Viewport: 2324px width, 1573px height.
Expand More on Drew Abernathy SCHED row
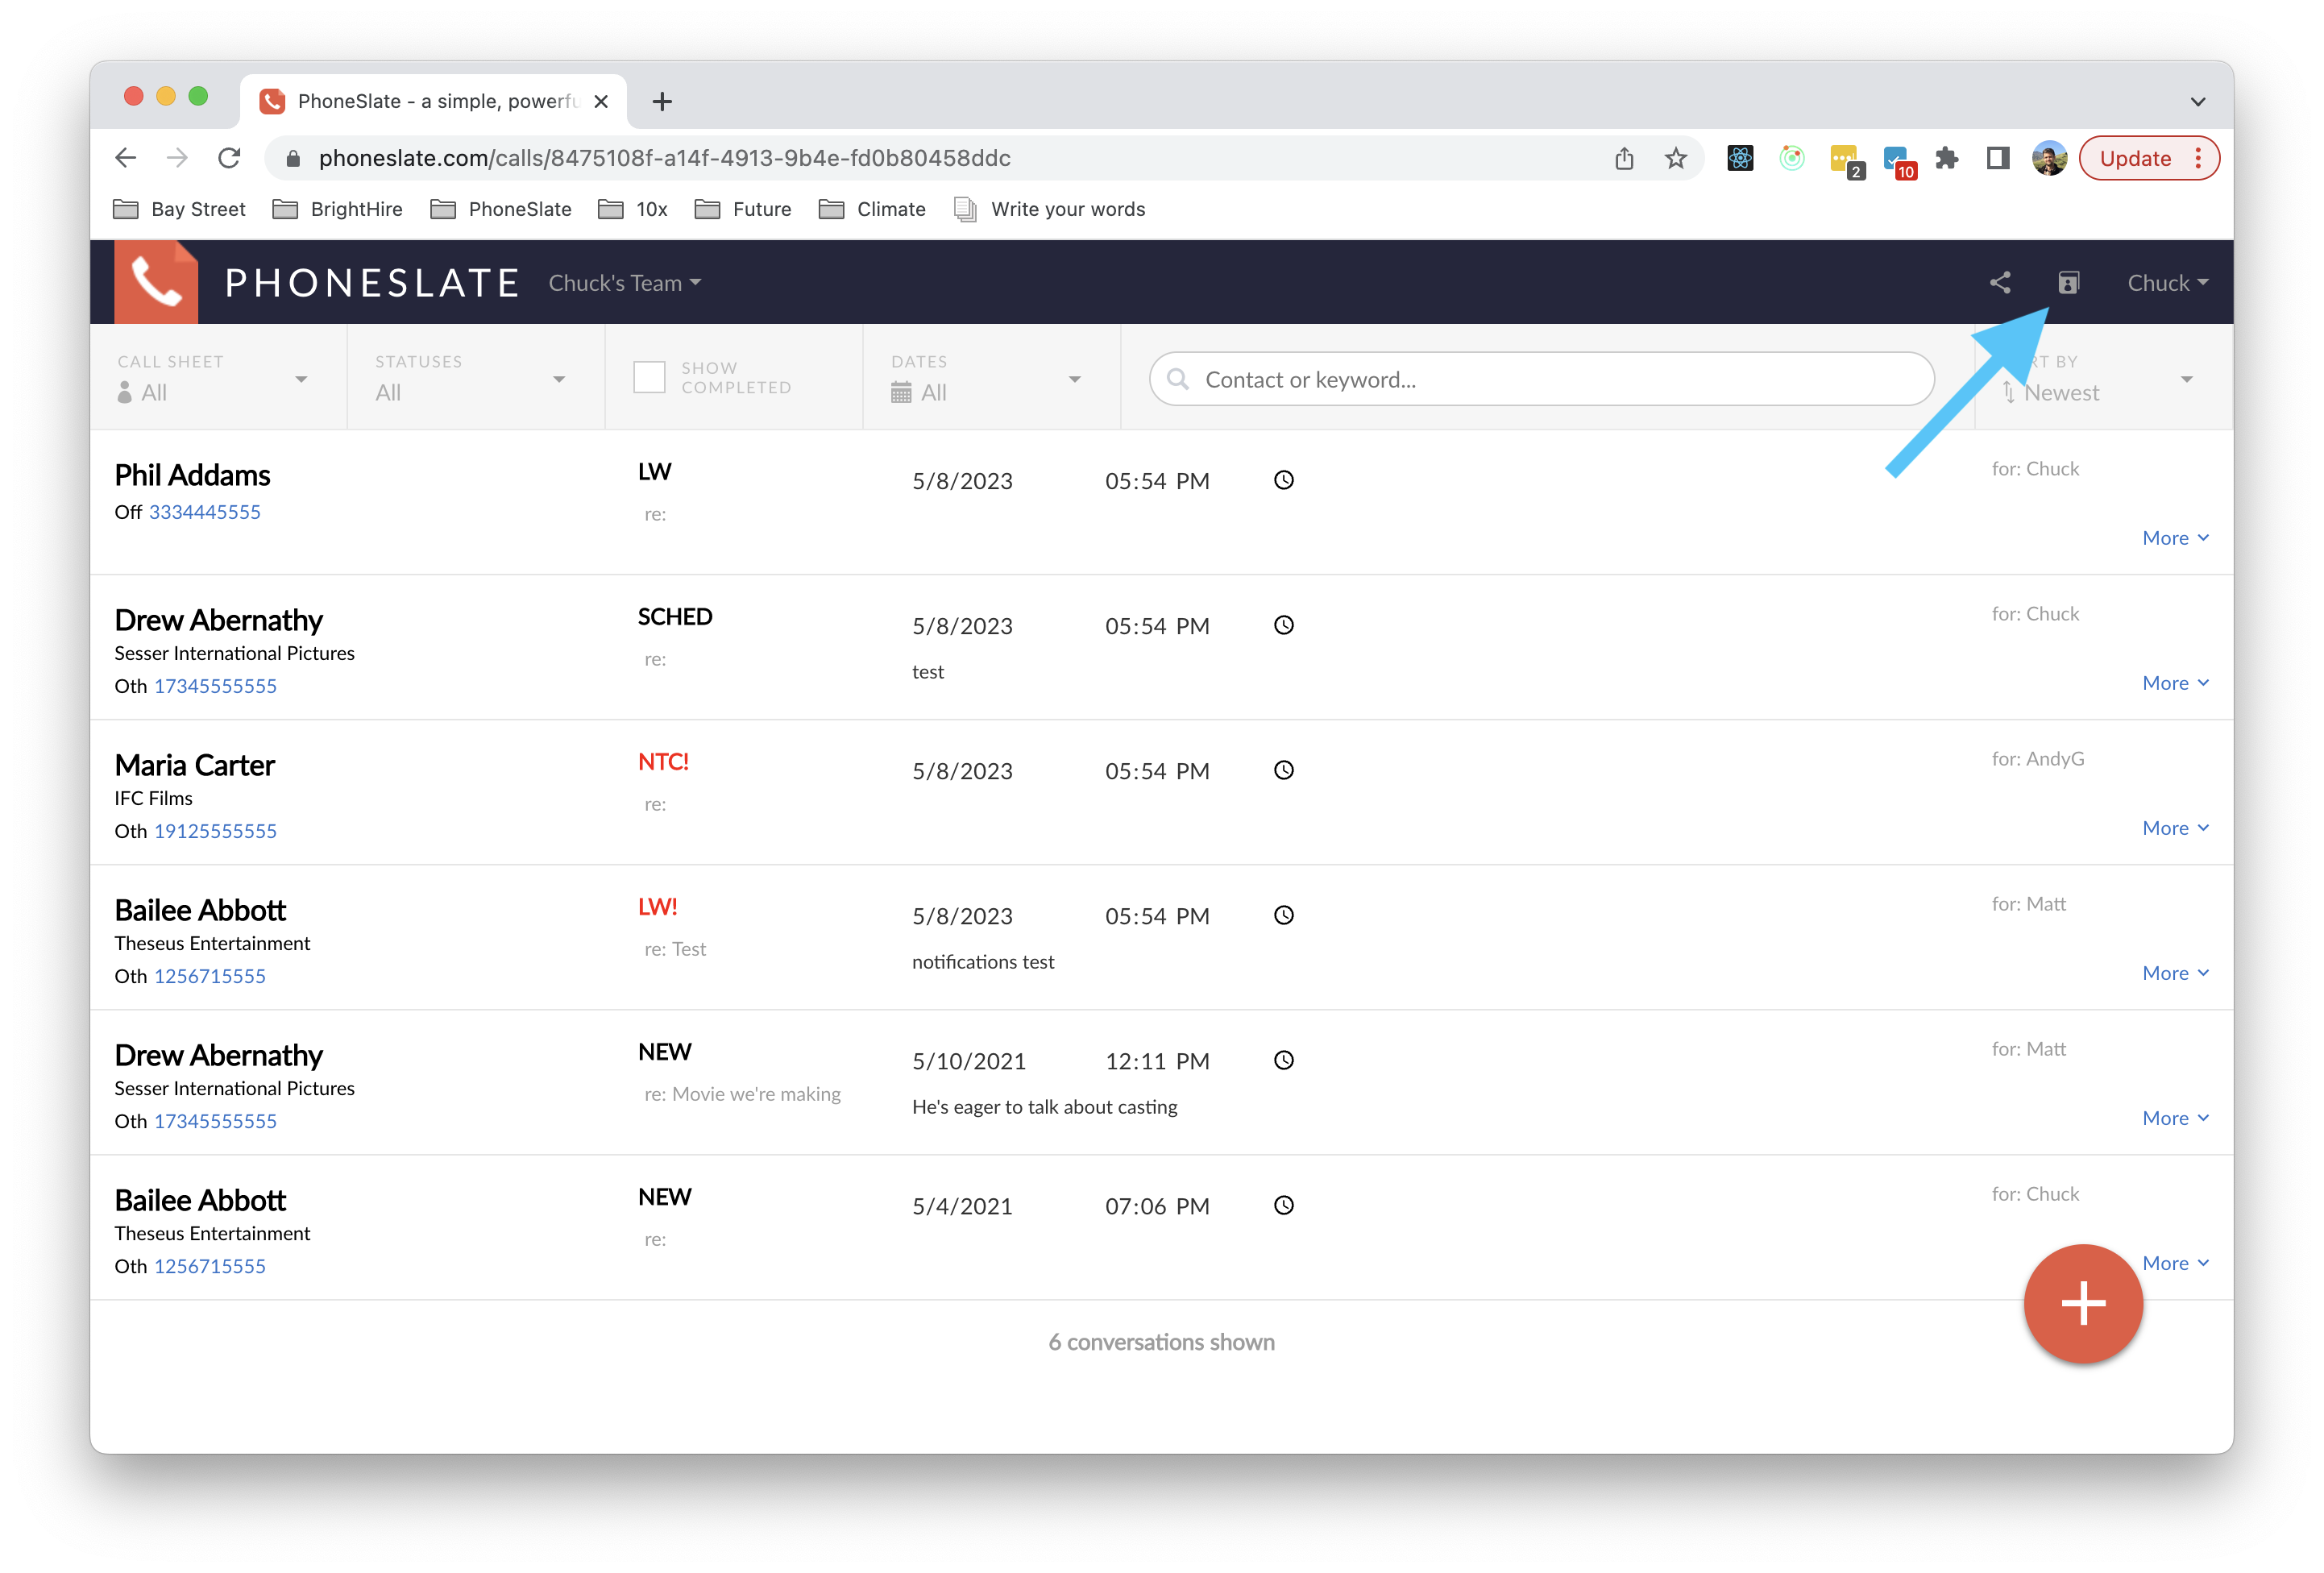tap(2175, 683)
